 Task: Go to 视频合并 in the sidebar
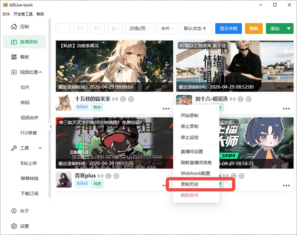tap(29, 117)
